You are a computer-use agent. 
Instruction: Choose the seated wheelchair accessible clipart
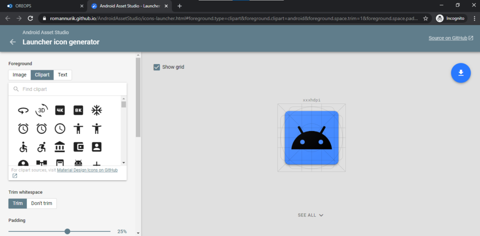pyautogui.click(x=23, y=147)
